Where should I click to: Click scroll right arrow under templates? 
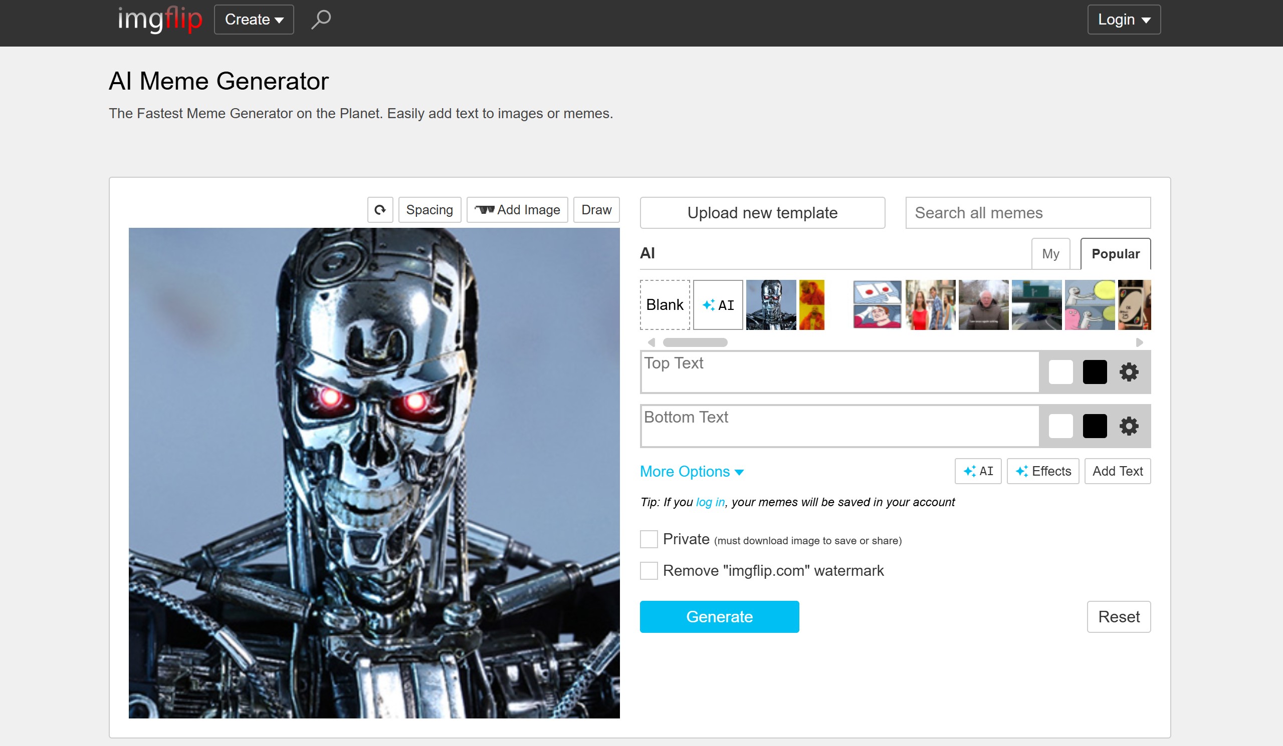coord(1140,342)
